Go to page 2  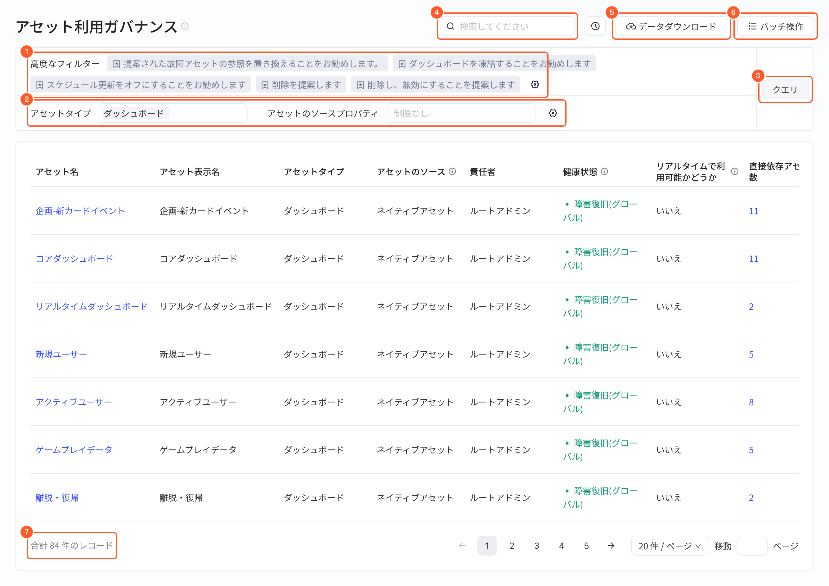pos(512,546)
